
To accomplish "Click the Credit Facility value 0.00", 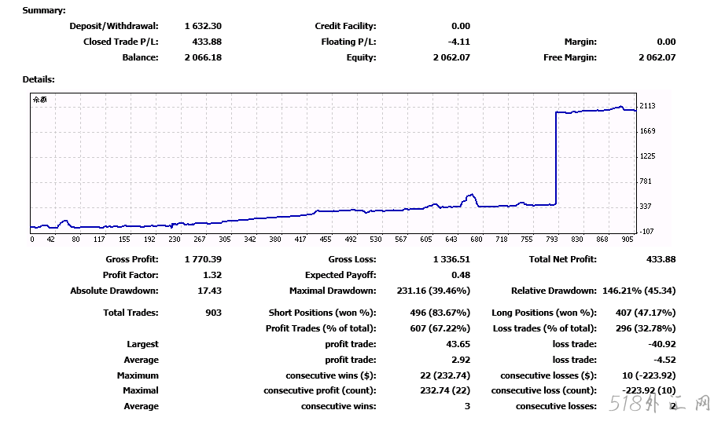I will (461, 26).
